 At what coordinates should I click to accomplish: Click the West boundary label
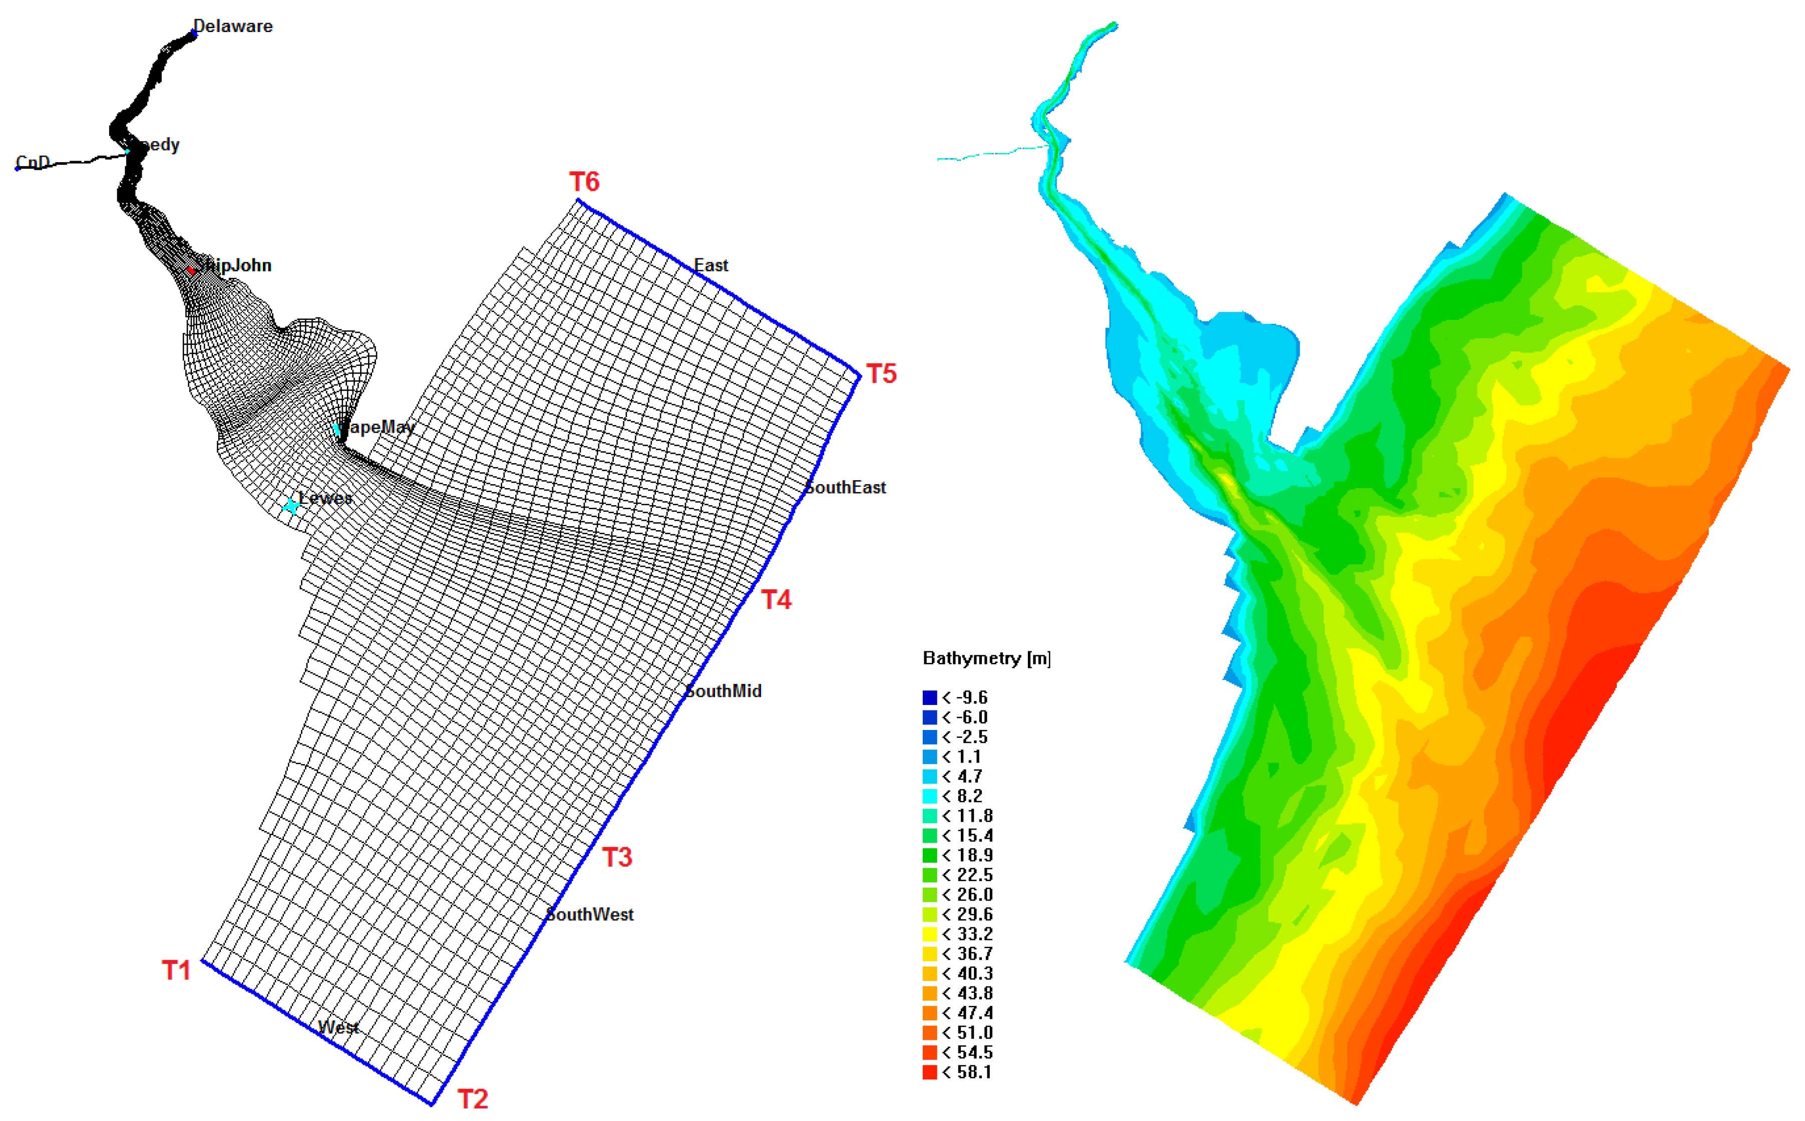click(x=338, y=1027)
